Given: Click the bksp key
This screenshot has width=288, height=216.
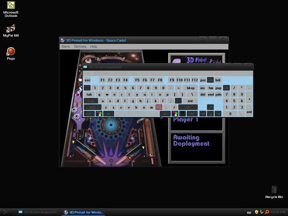Looking at the screenshot, I should coord(190,88).
